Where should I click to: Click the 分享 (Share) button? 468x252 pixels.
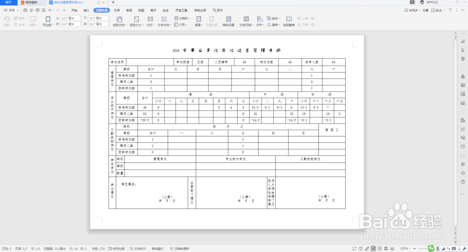pyautogui.click(x=425, y=10)
